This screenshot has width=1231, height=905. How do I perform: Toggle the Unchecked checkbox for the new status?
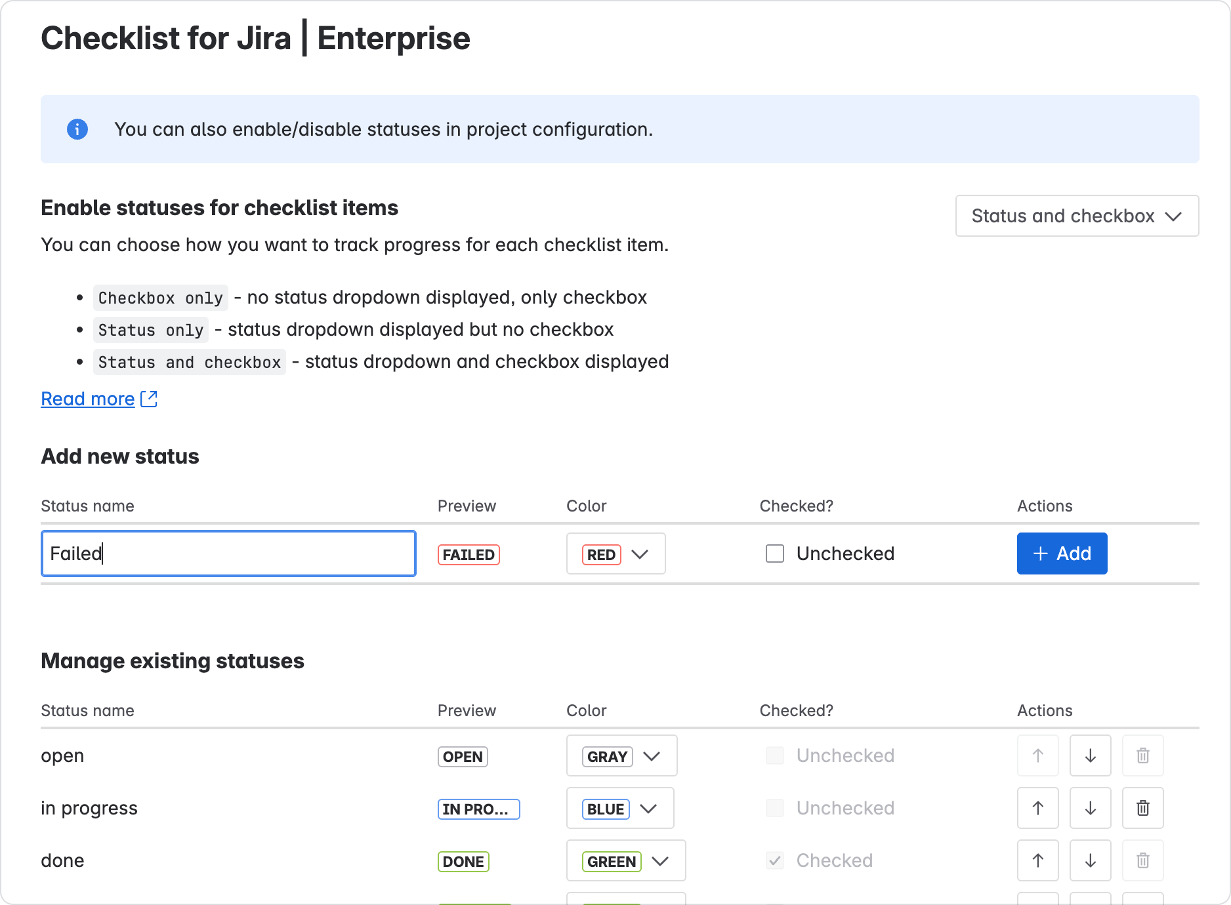point(775,553)
